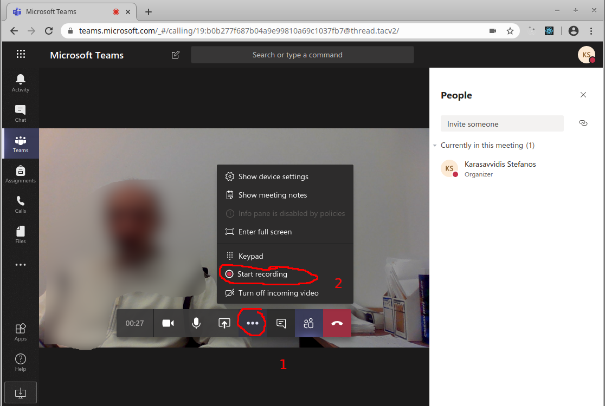Open Assignments from the left rail

21,174
